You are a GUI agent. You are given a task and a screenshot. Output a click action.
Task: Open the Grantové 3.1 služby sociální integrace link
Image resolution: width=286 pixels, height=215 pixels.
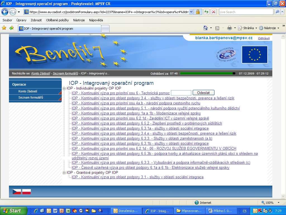point(137,177)
